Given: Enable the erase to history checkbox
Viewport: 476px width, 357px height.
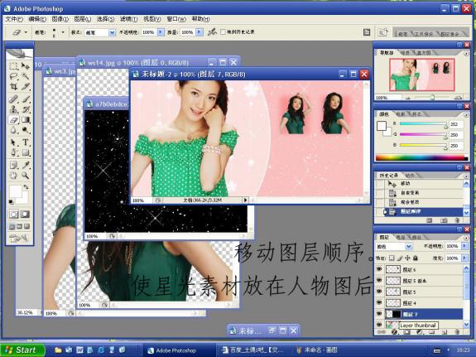Looking at the screenshot, I should [x=223, y=32].
